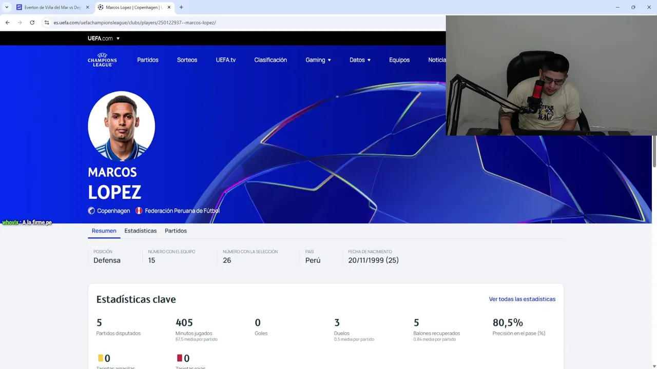The height and width of the screenshot is (369, 657).
Task: Click the 3 Duelos stat
Action: click(354, 329)
